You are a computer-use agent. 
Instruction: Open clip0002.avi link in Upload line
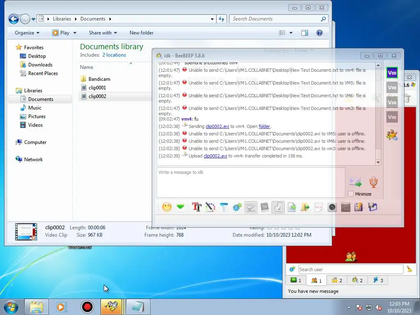pos(215,156)
